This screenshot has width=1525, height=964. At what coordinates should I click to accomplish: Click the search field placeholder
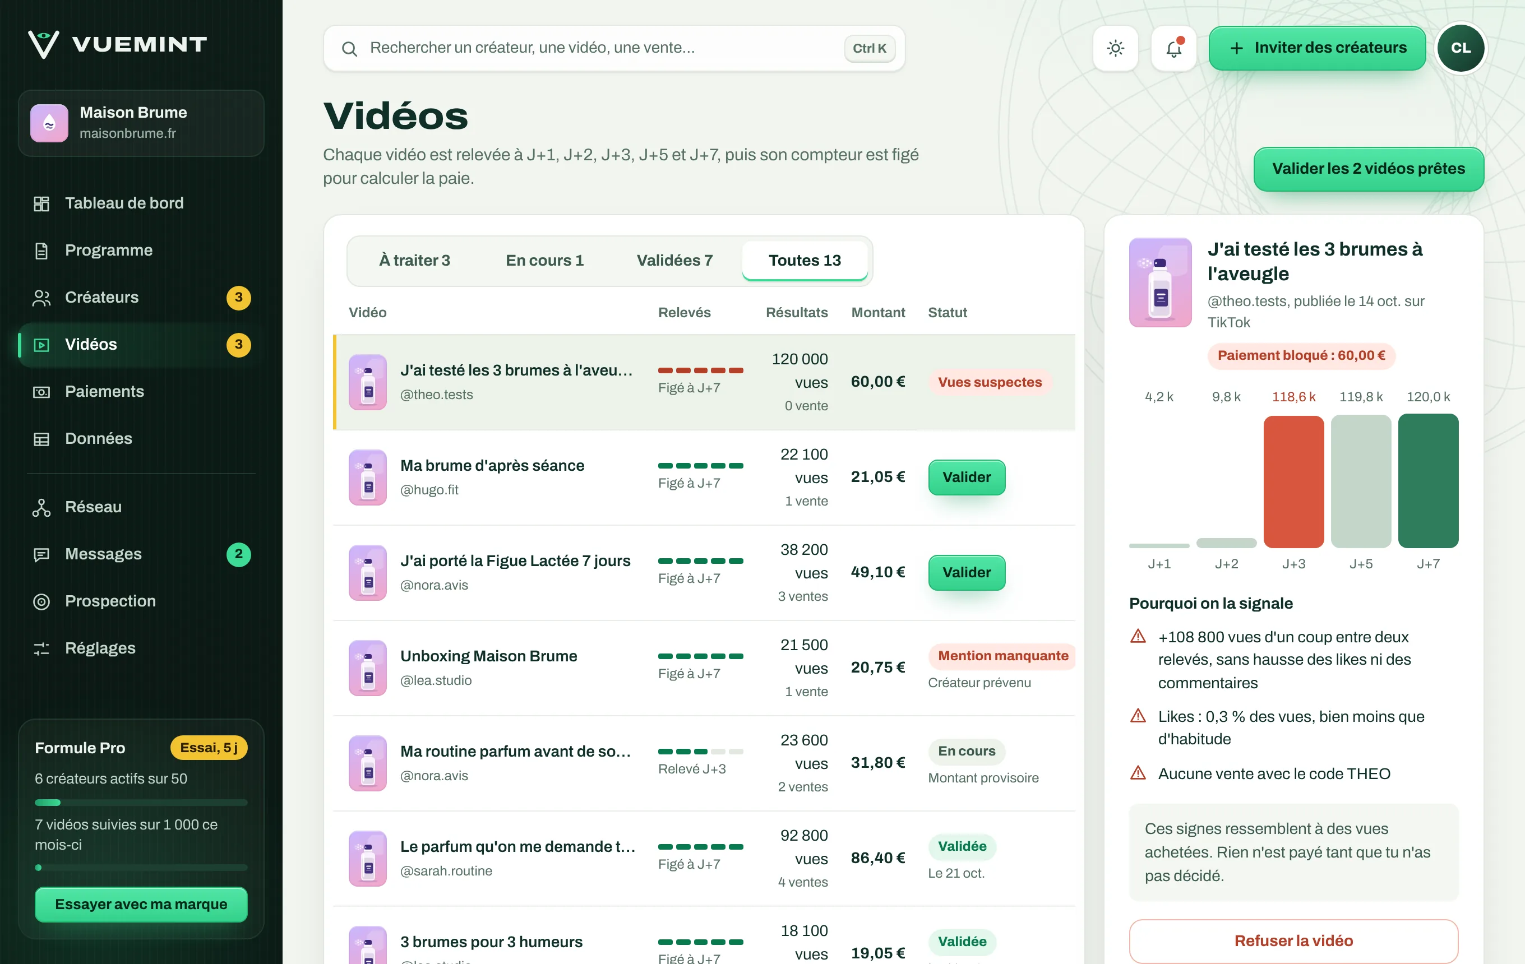coord(532,48)
